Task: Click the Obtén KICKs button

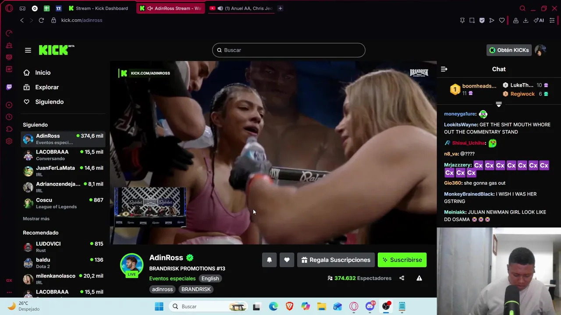Action: (509, 50)
